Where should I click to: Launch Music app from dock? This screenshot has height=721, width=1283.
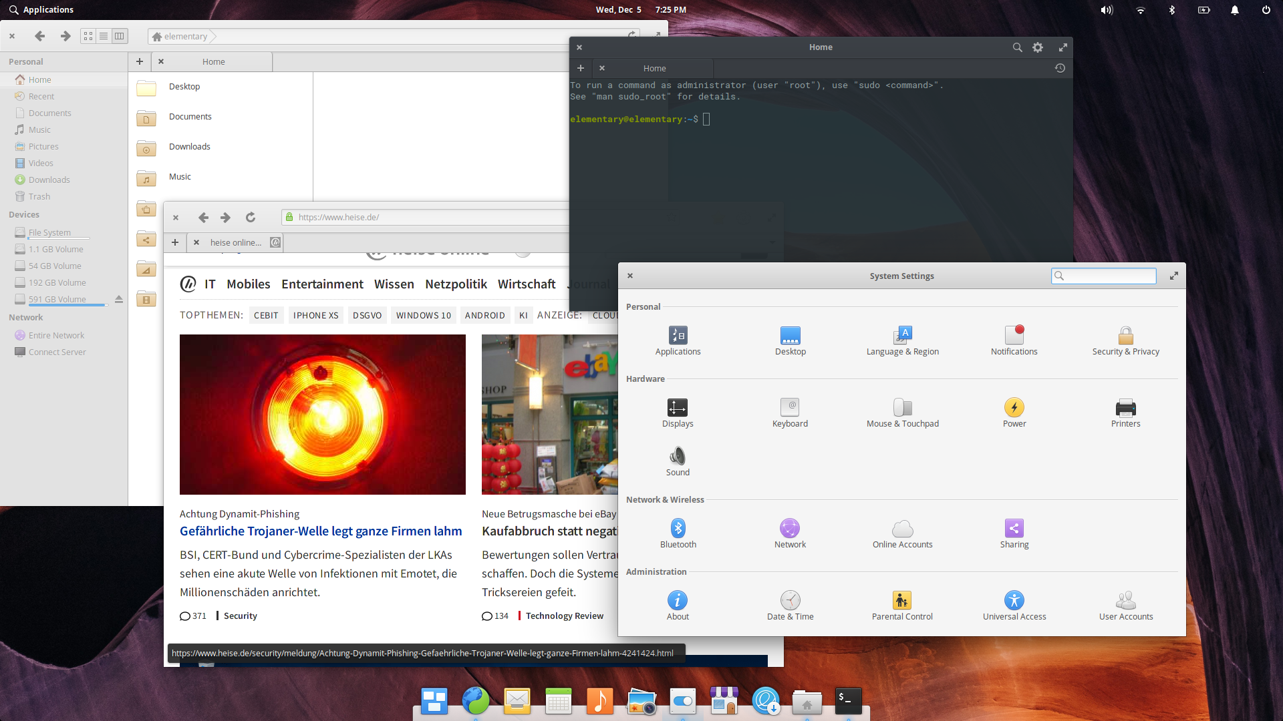[599, 702]
